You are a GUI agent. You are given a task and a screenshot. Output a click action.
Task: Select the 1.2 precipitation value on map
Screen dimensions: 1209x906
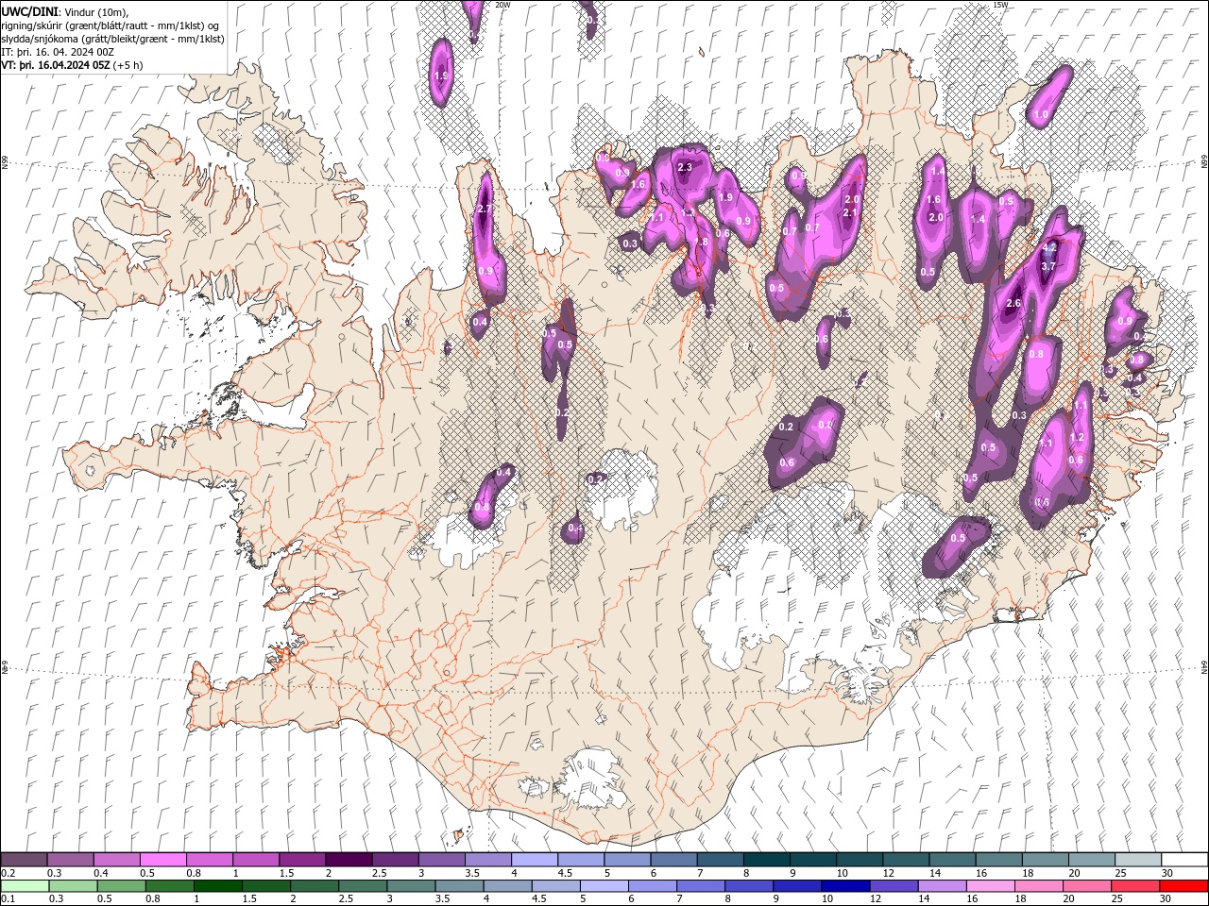click(x=1078, y=437)
